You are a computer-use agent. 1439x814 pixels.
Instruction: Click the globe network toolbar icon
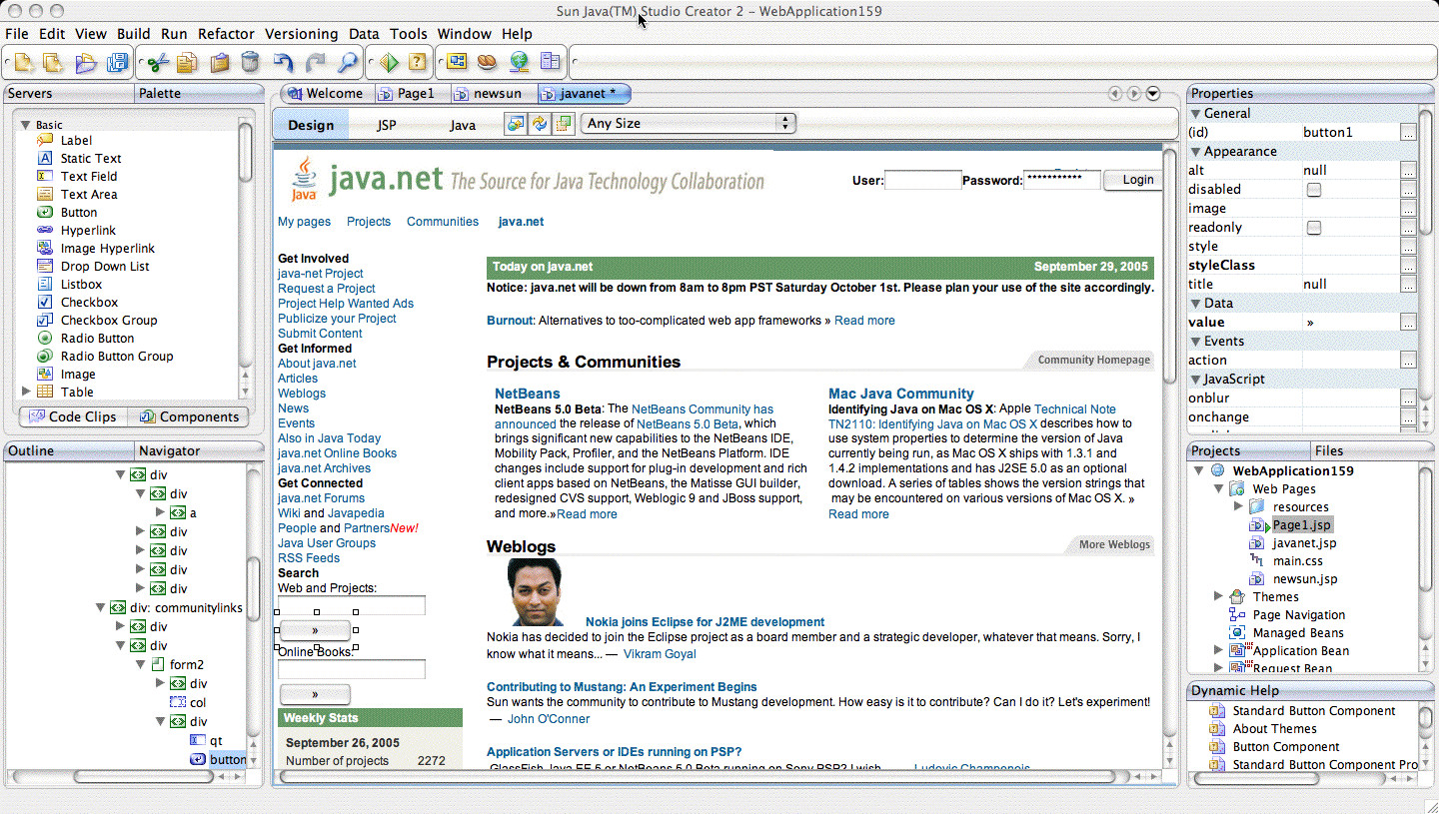point(519,63)
